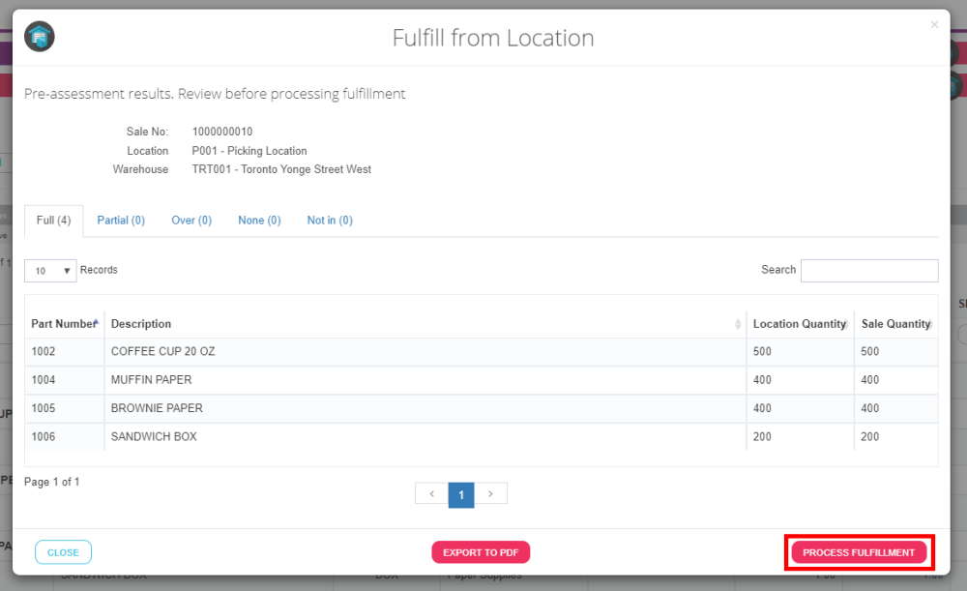
Task: Sort by Location Quantity column
Action: 846,324
